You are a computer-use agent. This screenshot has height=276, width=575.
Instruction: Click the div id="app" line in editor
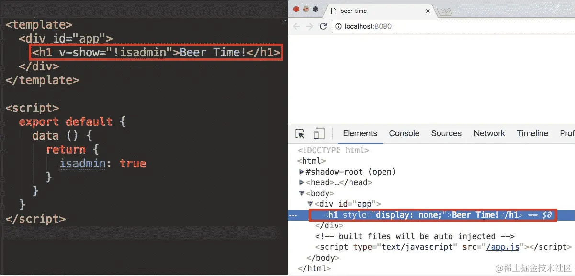coord(66,38)
